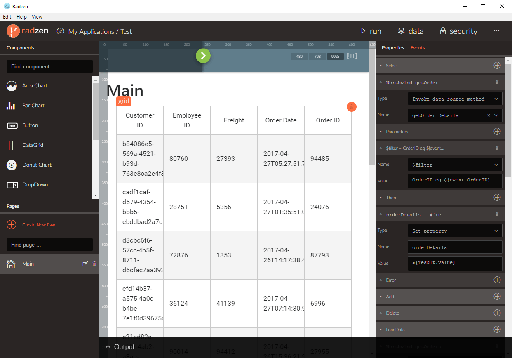Open the more options ellipsis menu

496,31
